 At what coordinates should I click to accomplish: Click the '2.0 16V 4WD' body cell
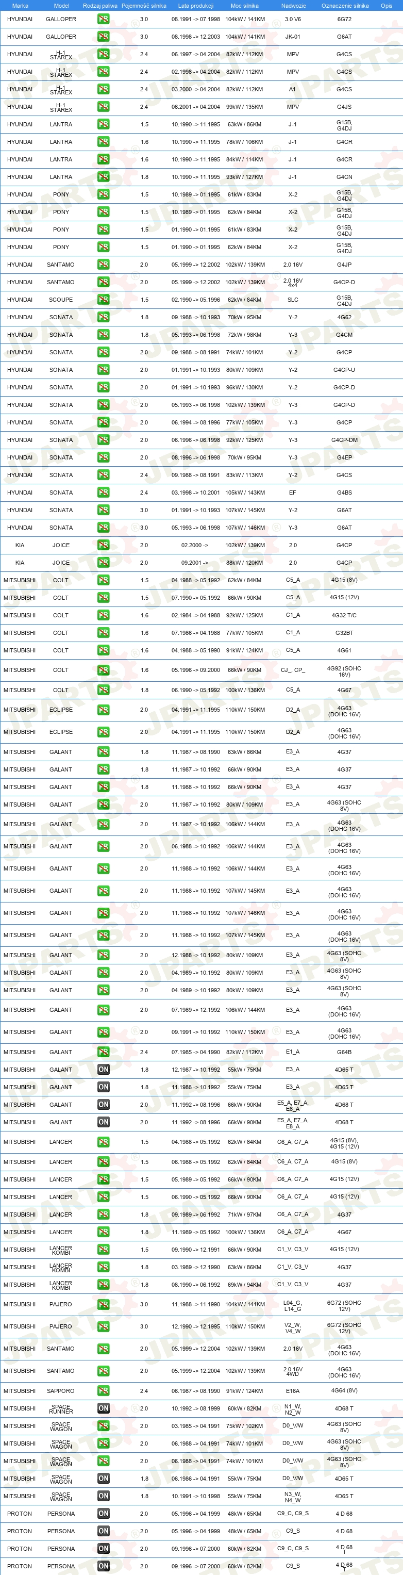(x=293, y=1371)
